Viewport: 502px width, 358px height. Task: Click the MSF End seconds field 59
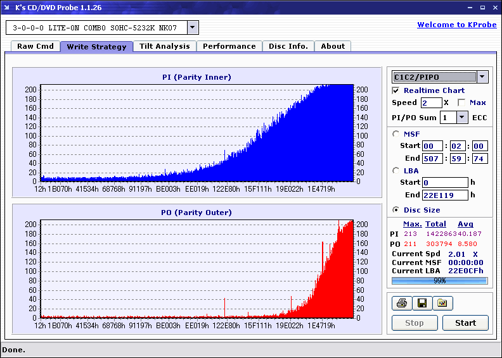point(458,158)
